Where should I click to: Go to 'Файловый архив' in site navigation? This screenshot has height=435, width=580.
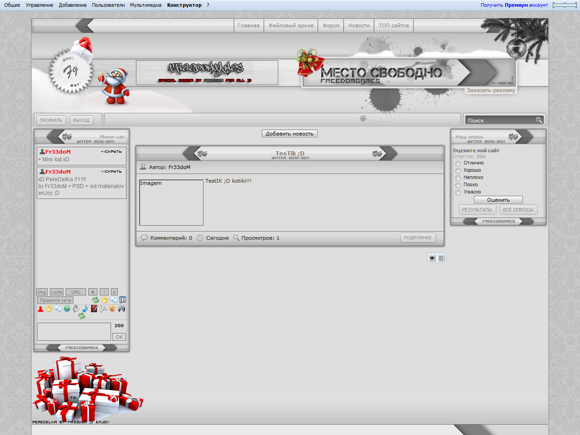pyautogui.click(x=291, y=25)
